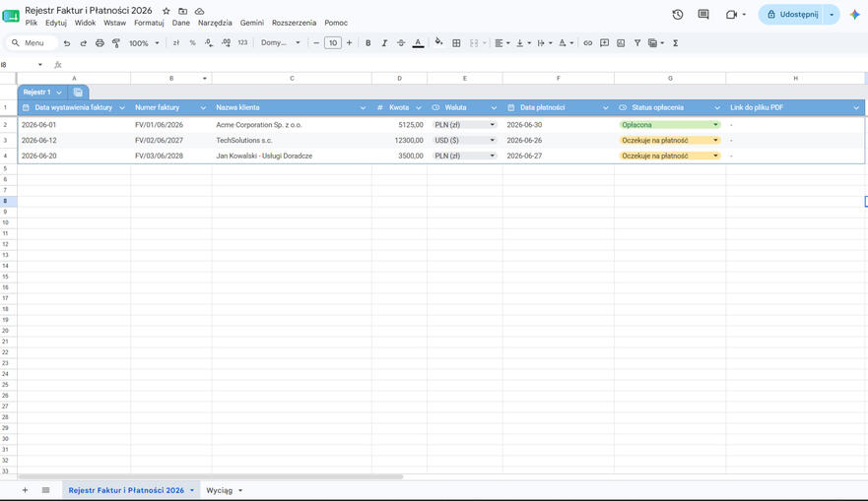
Task: Open the Plik menu
Action: coord(31,24)
